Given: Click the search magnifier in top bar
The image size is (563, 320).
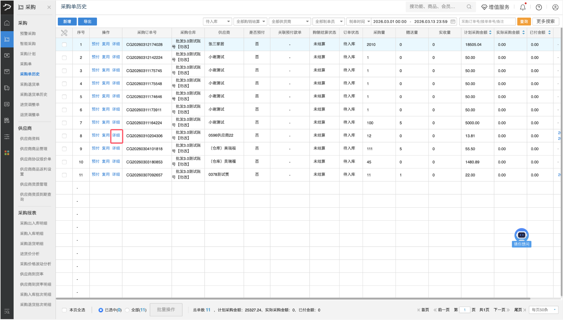Looking at the screenshot, I should click(x=469, y=7).
